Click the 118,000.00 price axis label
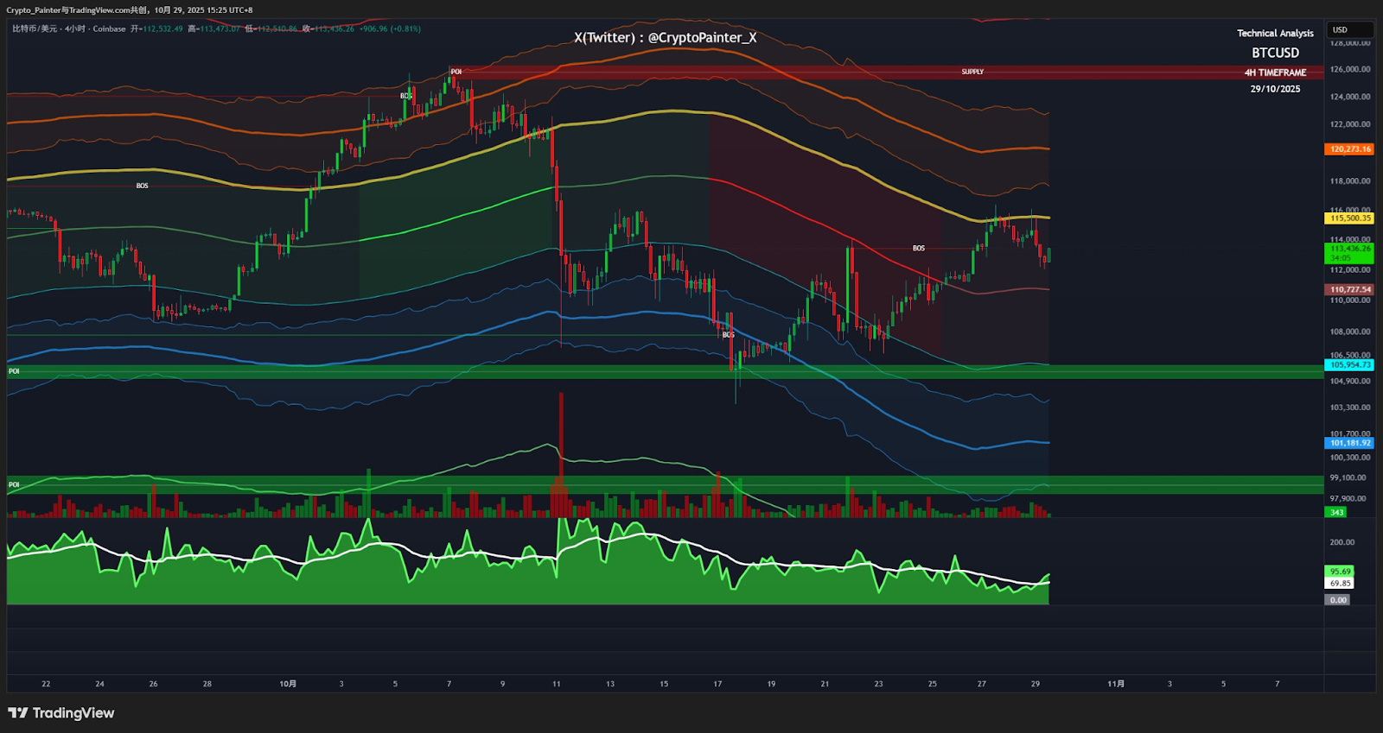The image size is (1383, 733). click(1349, 181)
